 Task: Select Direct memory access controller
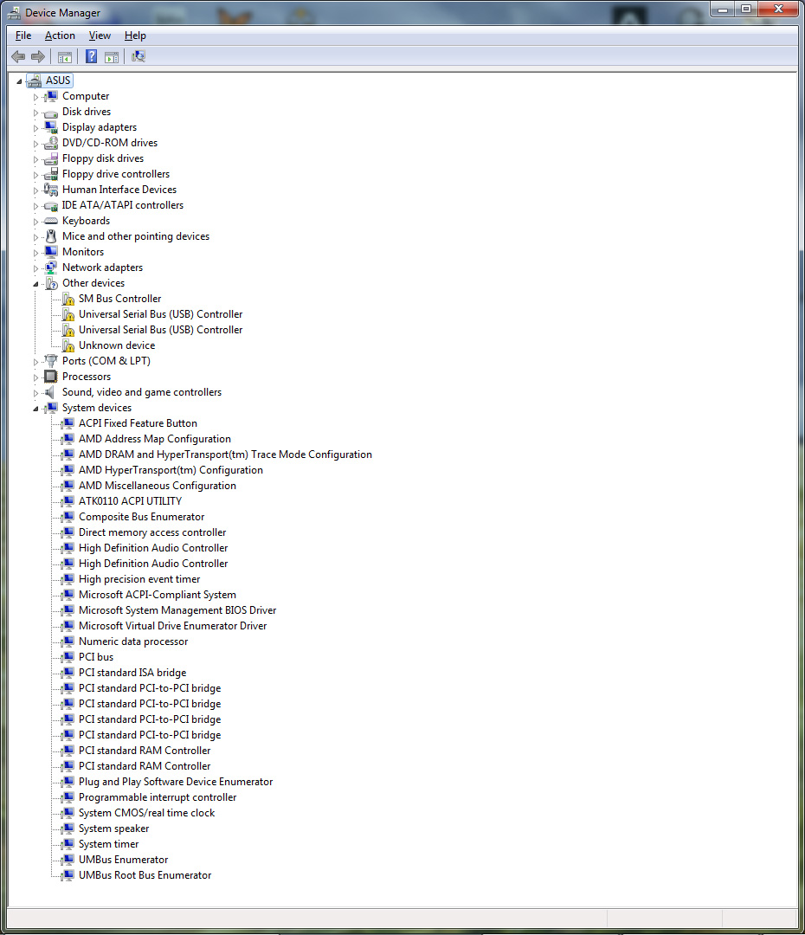pos(152,532)
